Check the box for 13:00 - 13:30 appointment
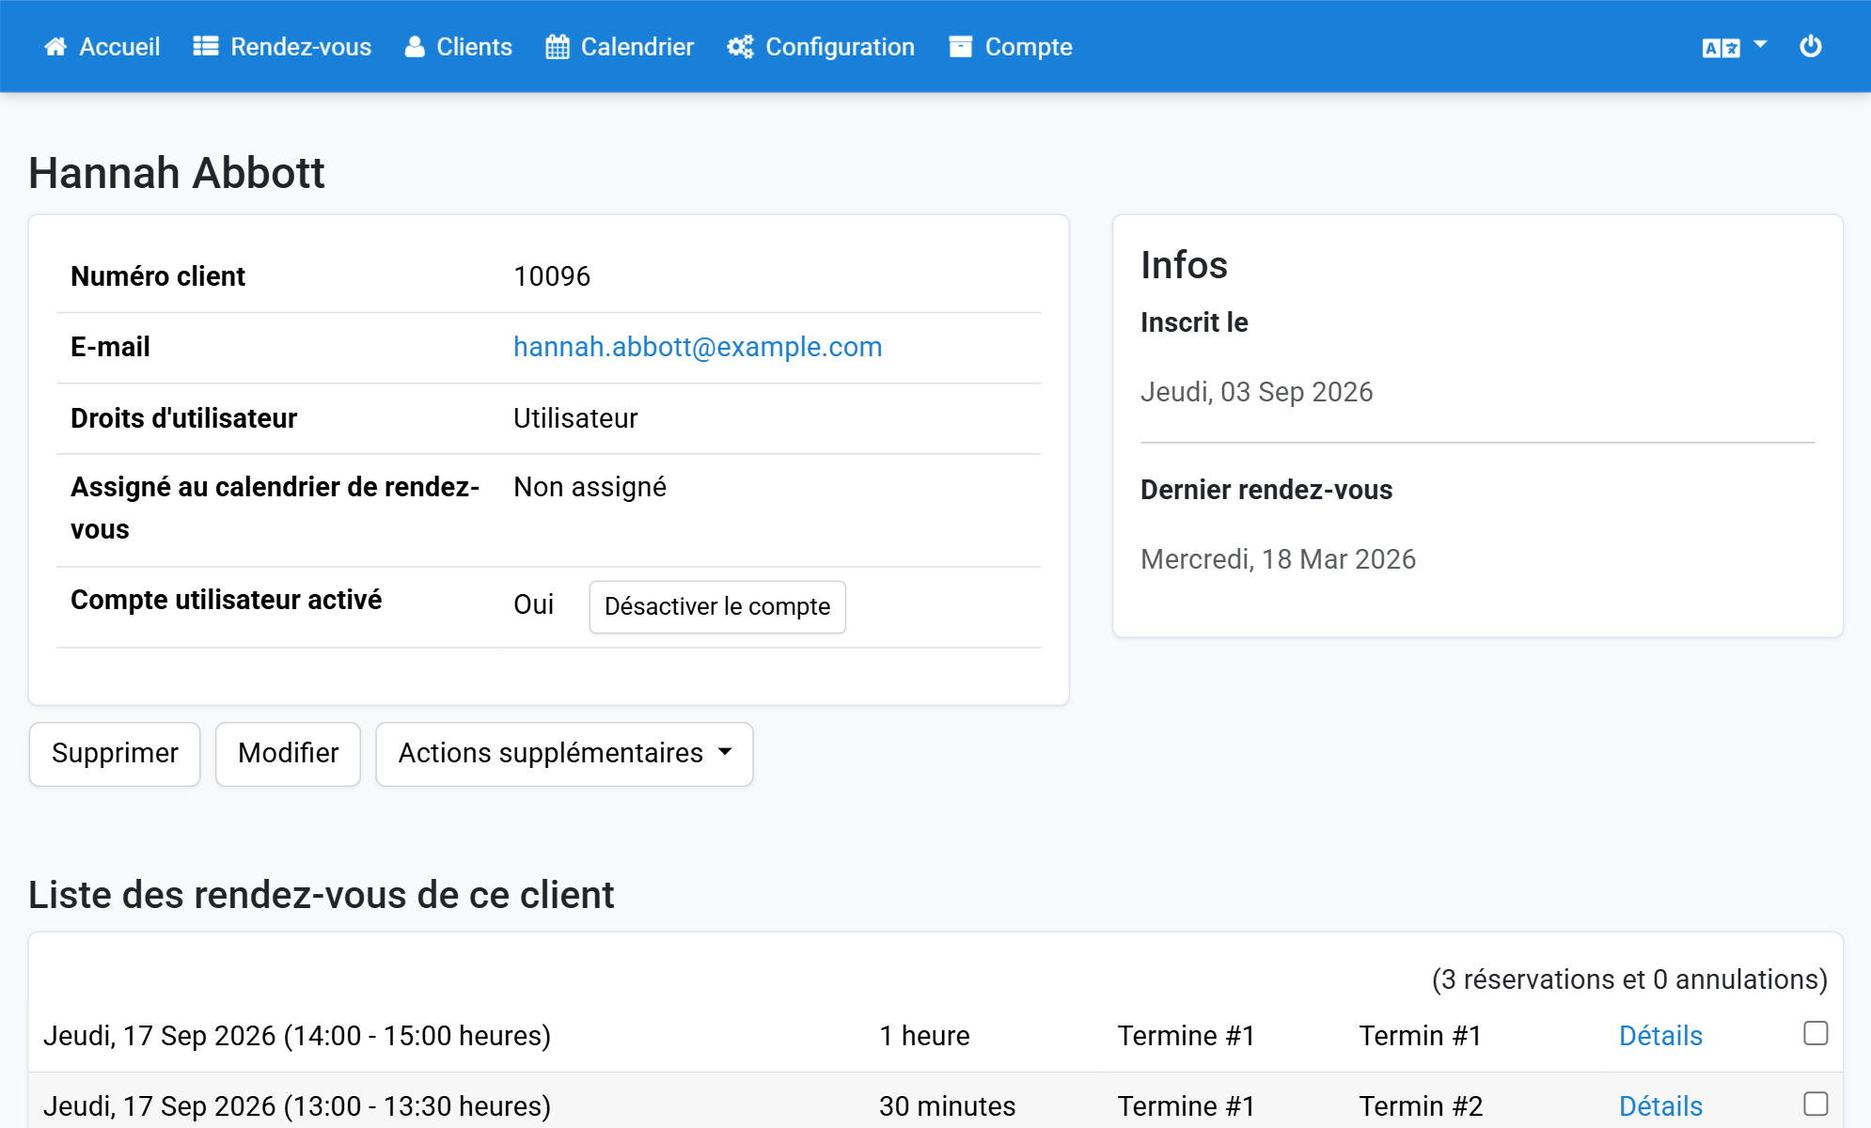The image size is (1871, 1128). (1816, 1104)
